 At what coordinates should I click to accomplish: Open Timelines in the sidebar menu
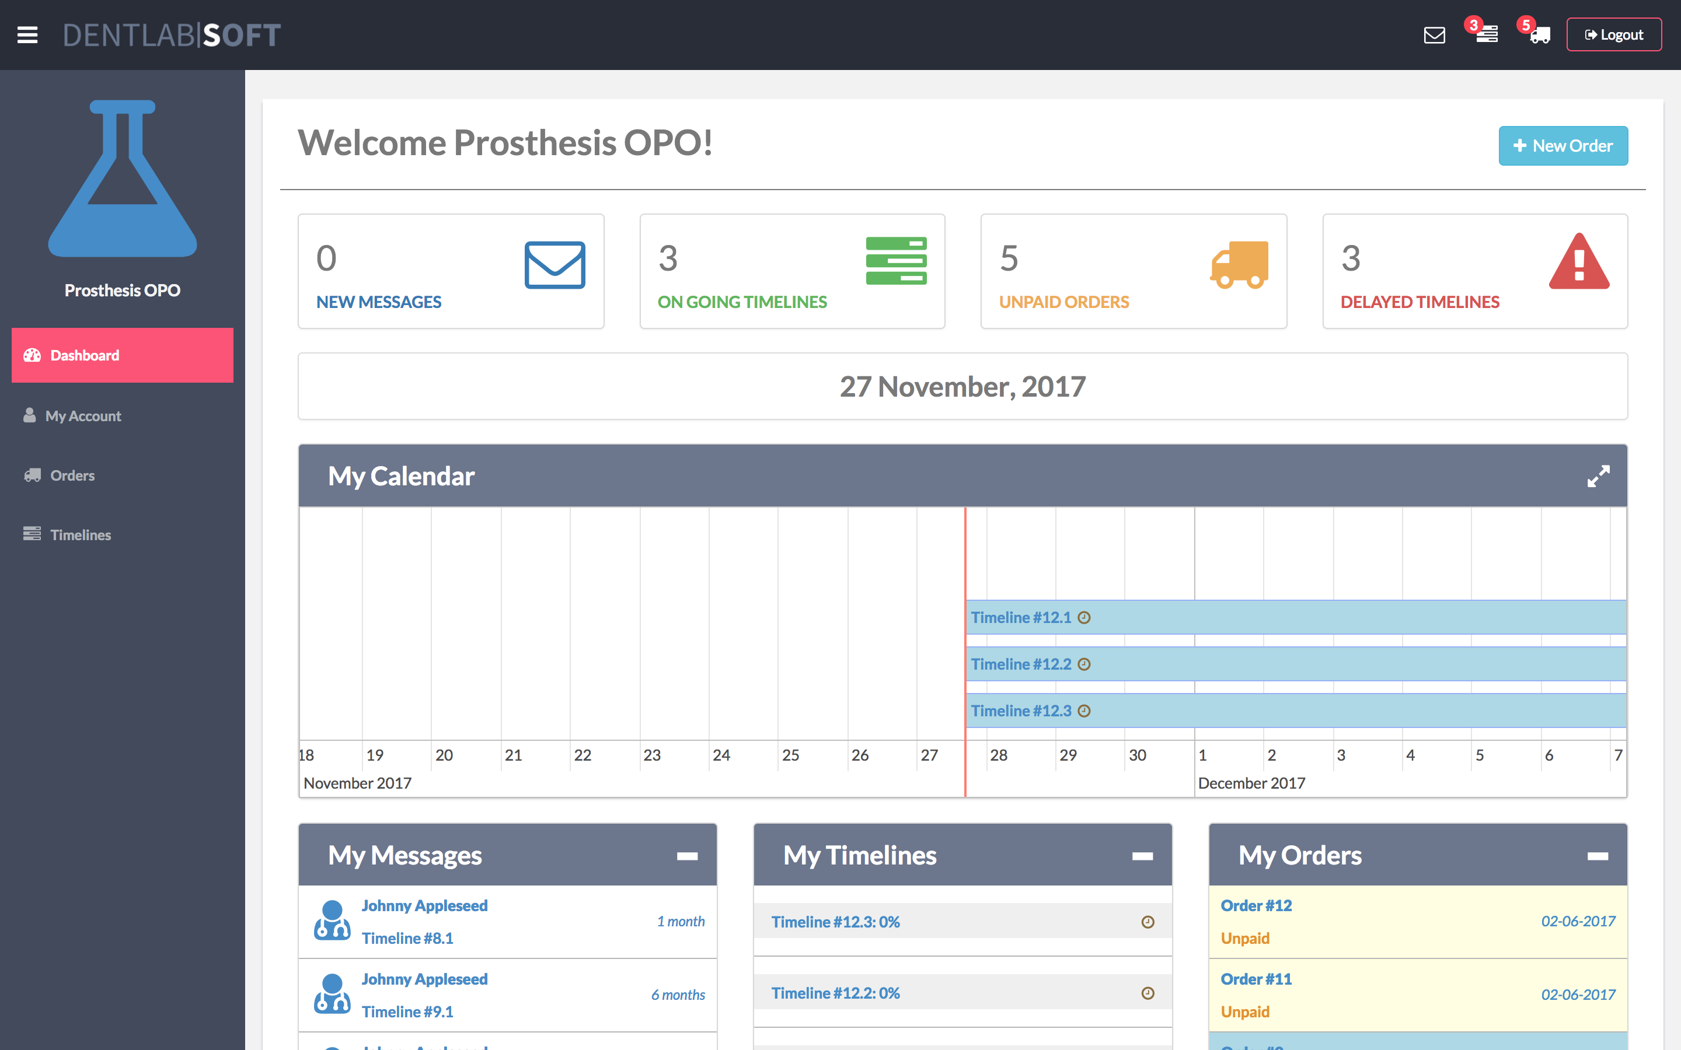click(x=81, y=535)
